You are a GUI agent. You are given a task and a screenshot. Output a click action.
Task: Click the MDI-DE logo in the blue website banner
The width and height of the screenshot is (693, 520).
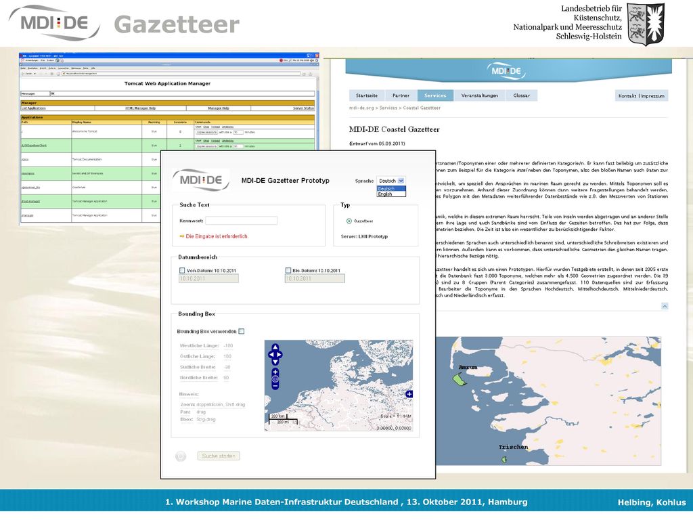pos(506,71)
